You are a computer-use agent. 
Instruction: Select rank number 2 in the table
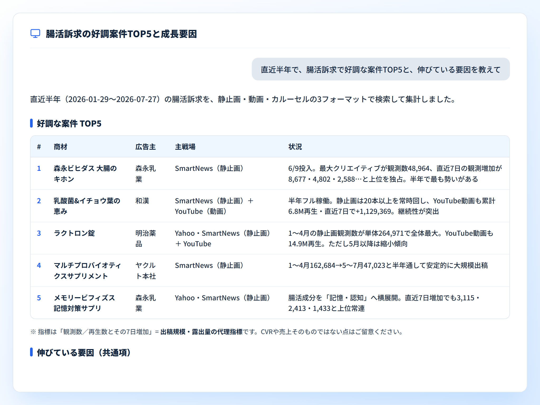point(39,201)
